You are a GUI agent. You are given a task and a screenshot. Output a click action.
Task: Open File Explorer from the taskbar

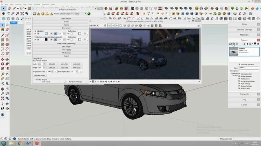(x=11, y=143)
